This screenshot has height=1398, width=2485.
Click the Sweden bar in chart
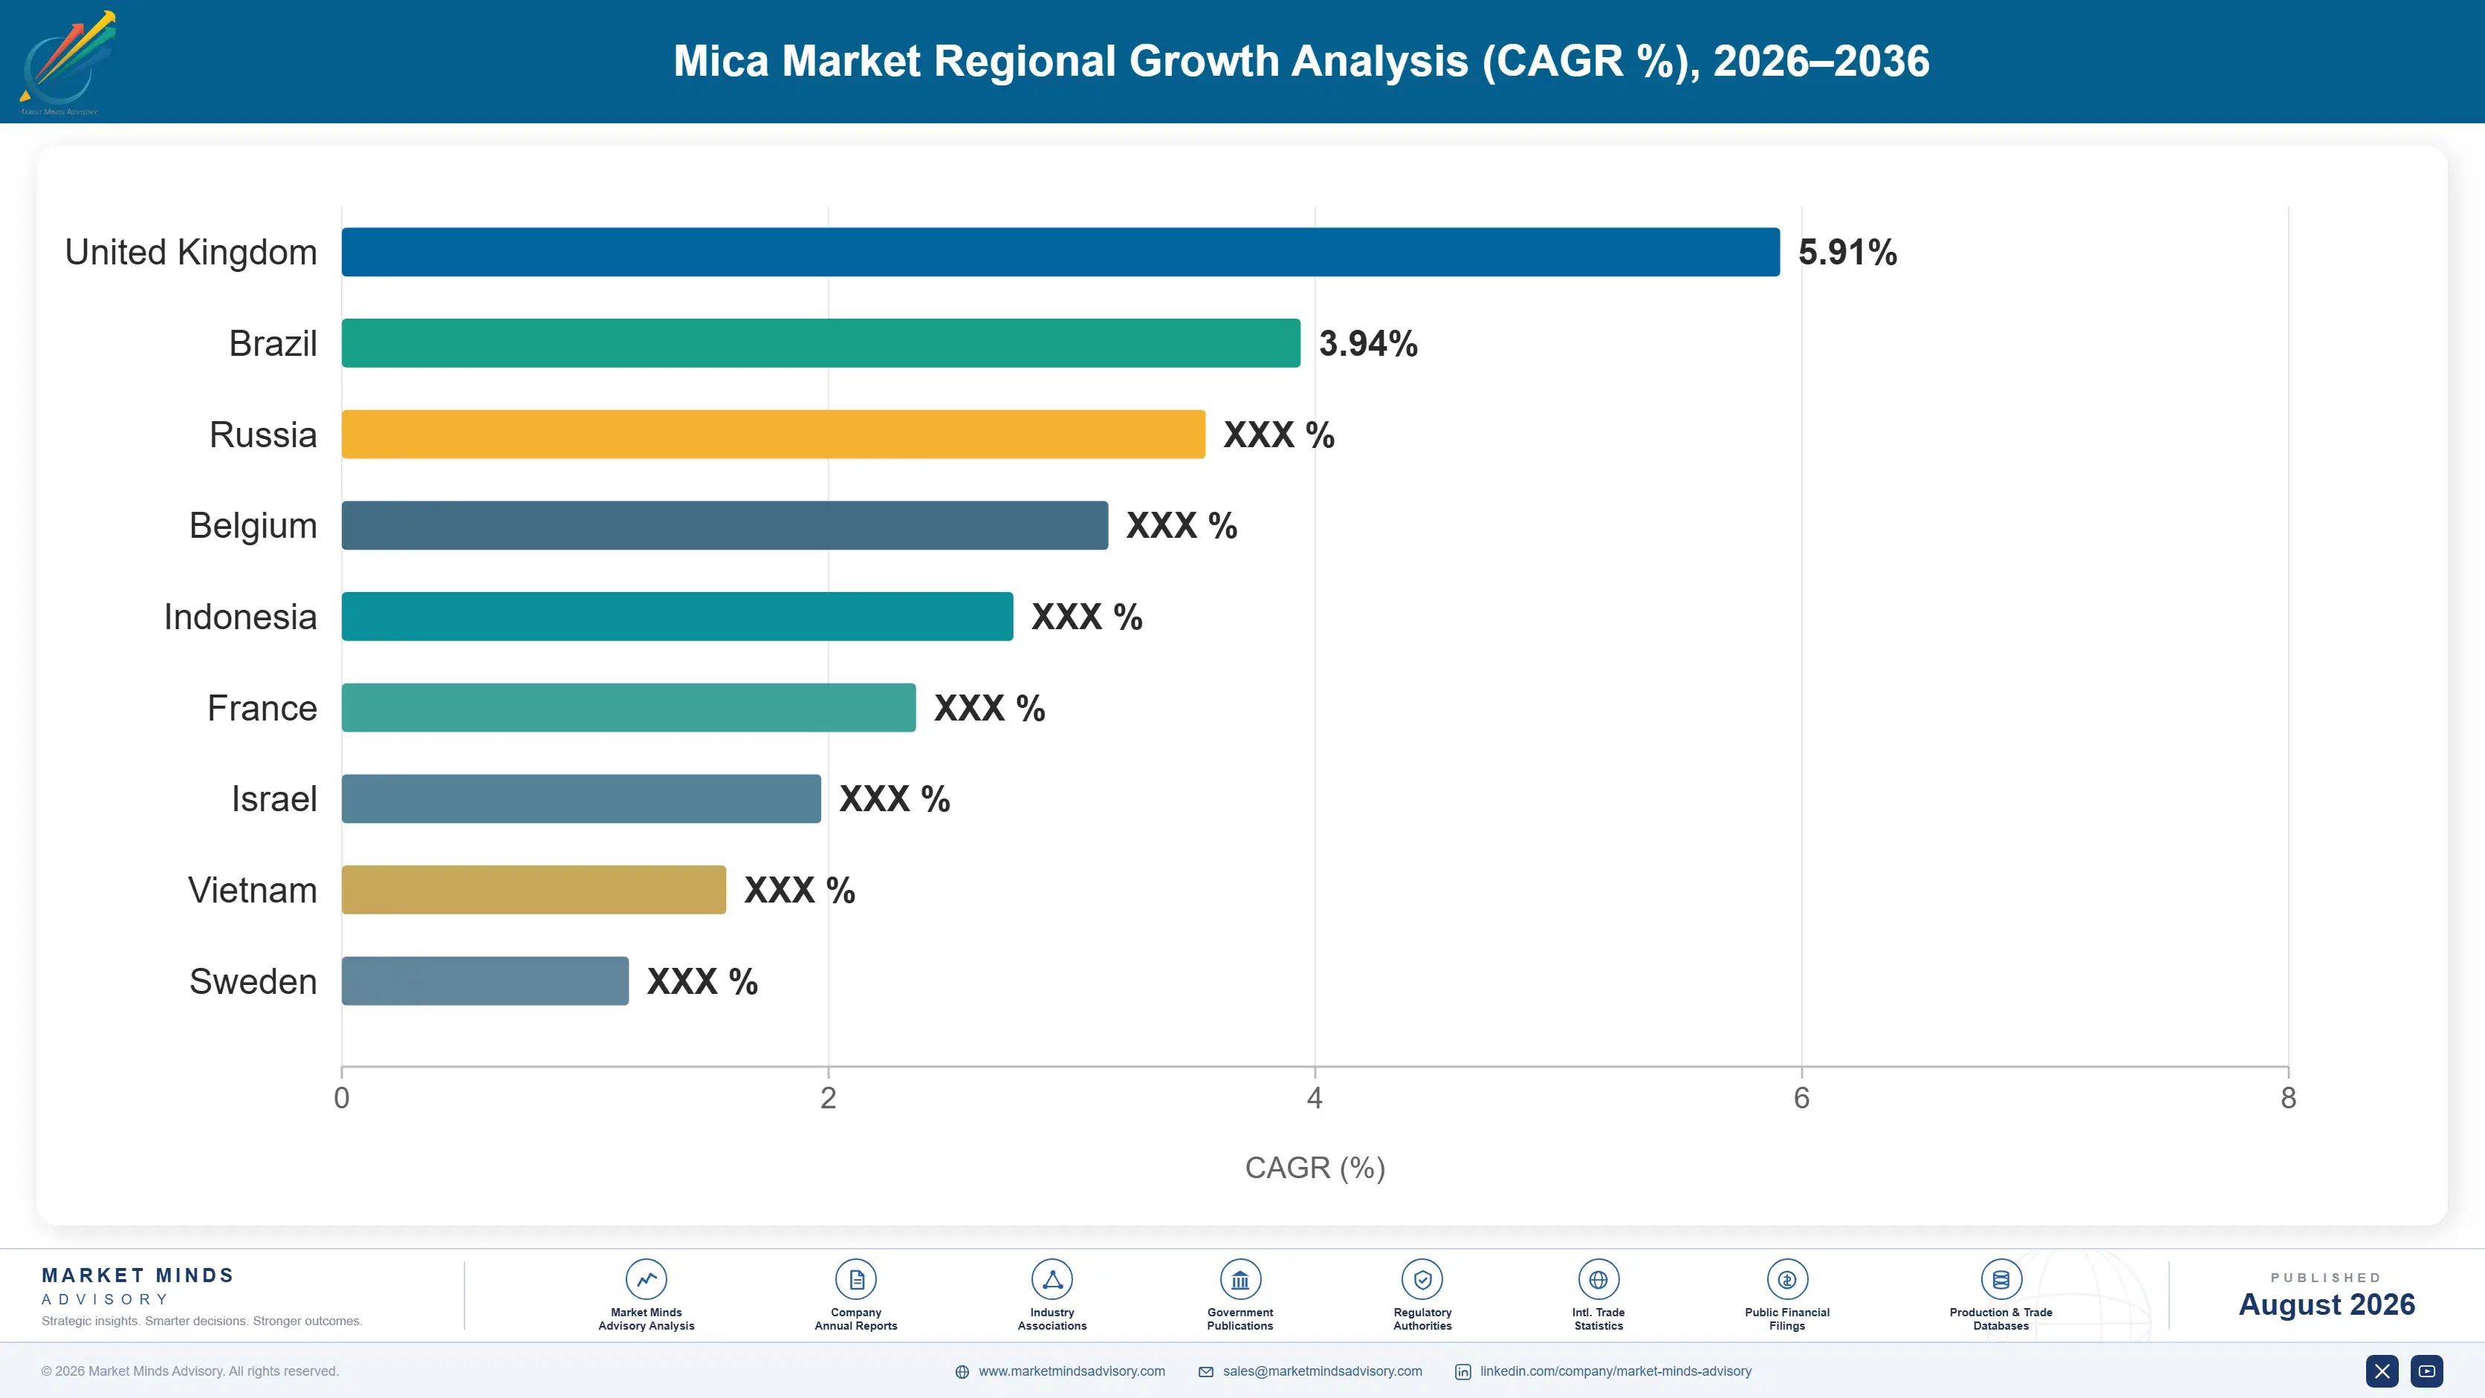[x=485, y=981]
